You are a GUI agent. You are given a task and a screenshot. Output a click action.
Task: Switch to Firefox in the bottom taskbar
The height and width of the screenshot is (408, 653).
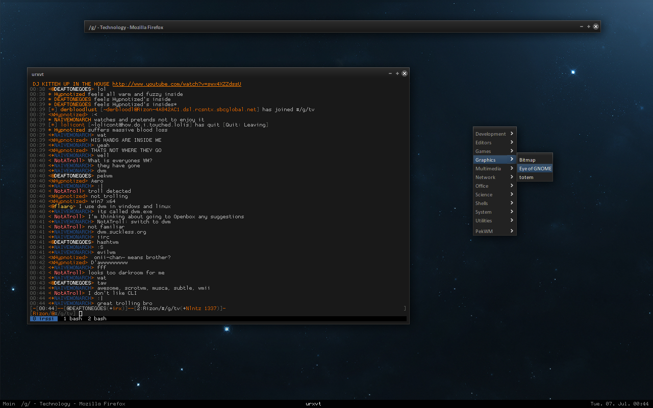point(73,404)
